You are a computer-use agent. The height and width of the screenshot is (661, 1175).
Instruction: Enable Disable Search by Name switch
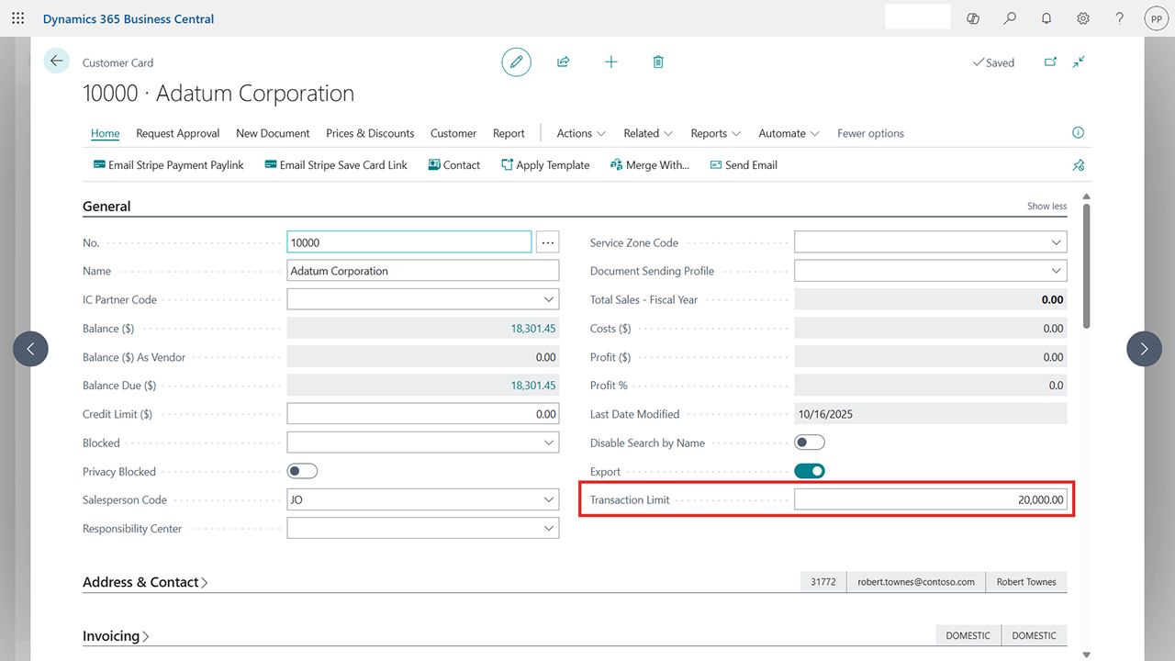pyautogui.click(x=809, y=443)
